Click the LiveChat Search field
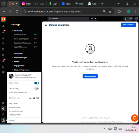 [x=72, y=19]
